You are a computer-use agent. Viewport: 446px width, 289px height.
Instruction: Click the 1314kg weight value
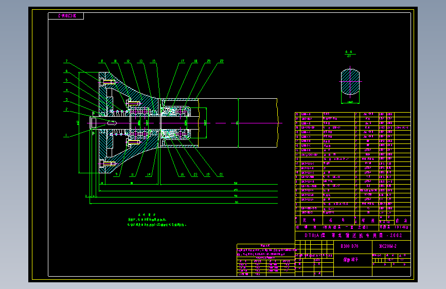tap(401, 227)
